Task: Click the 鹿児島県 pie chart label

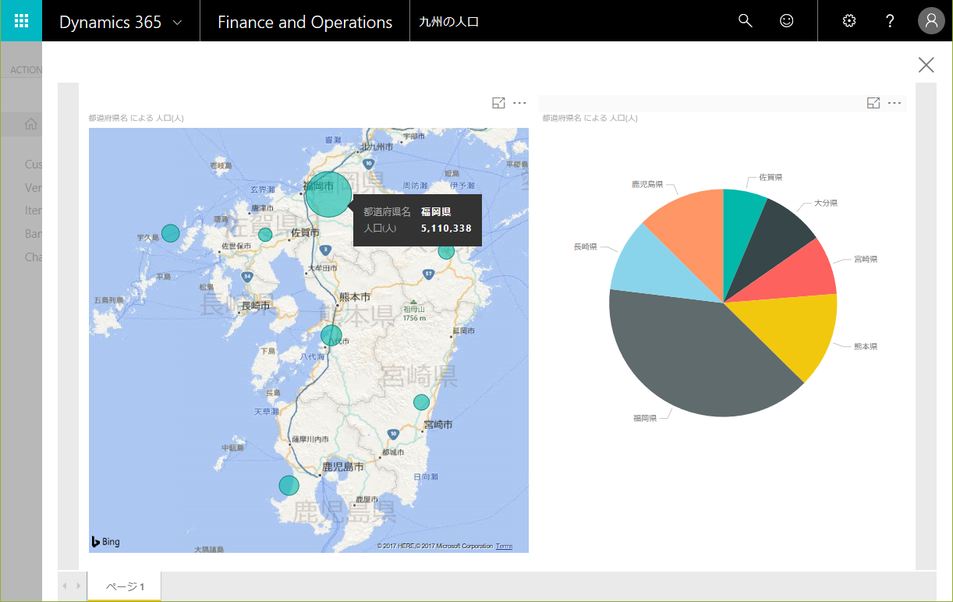Action: pyautogui.click(x=647, y=184)
